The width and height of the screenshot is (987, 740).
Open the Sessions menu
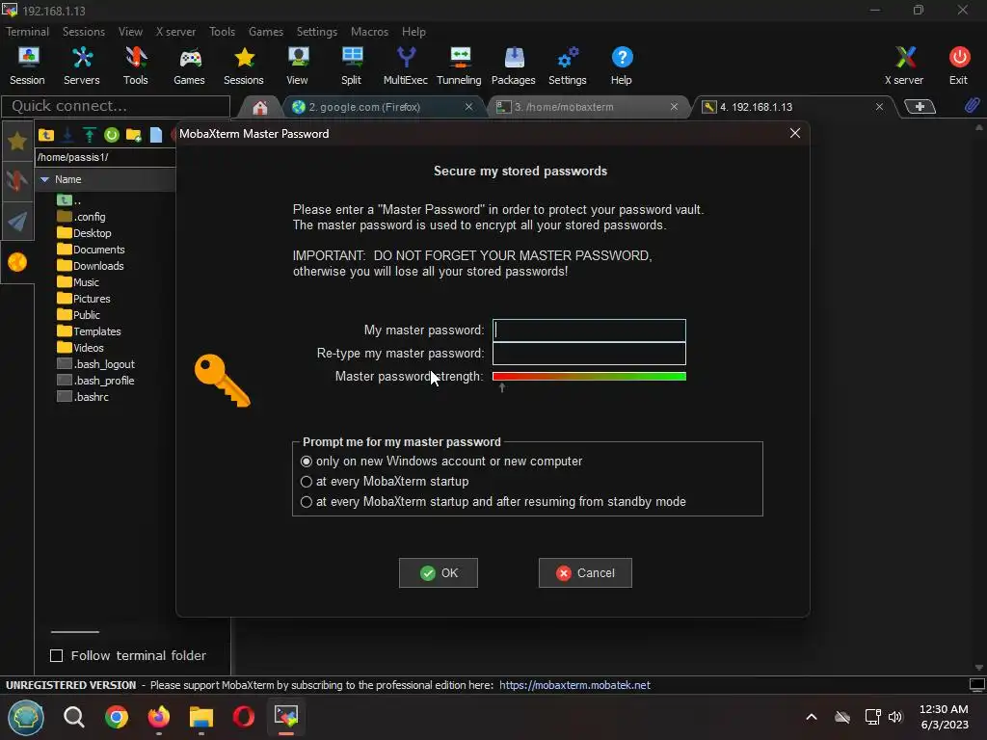[x=84, y=32]
